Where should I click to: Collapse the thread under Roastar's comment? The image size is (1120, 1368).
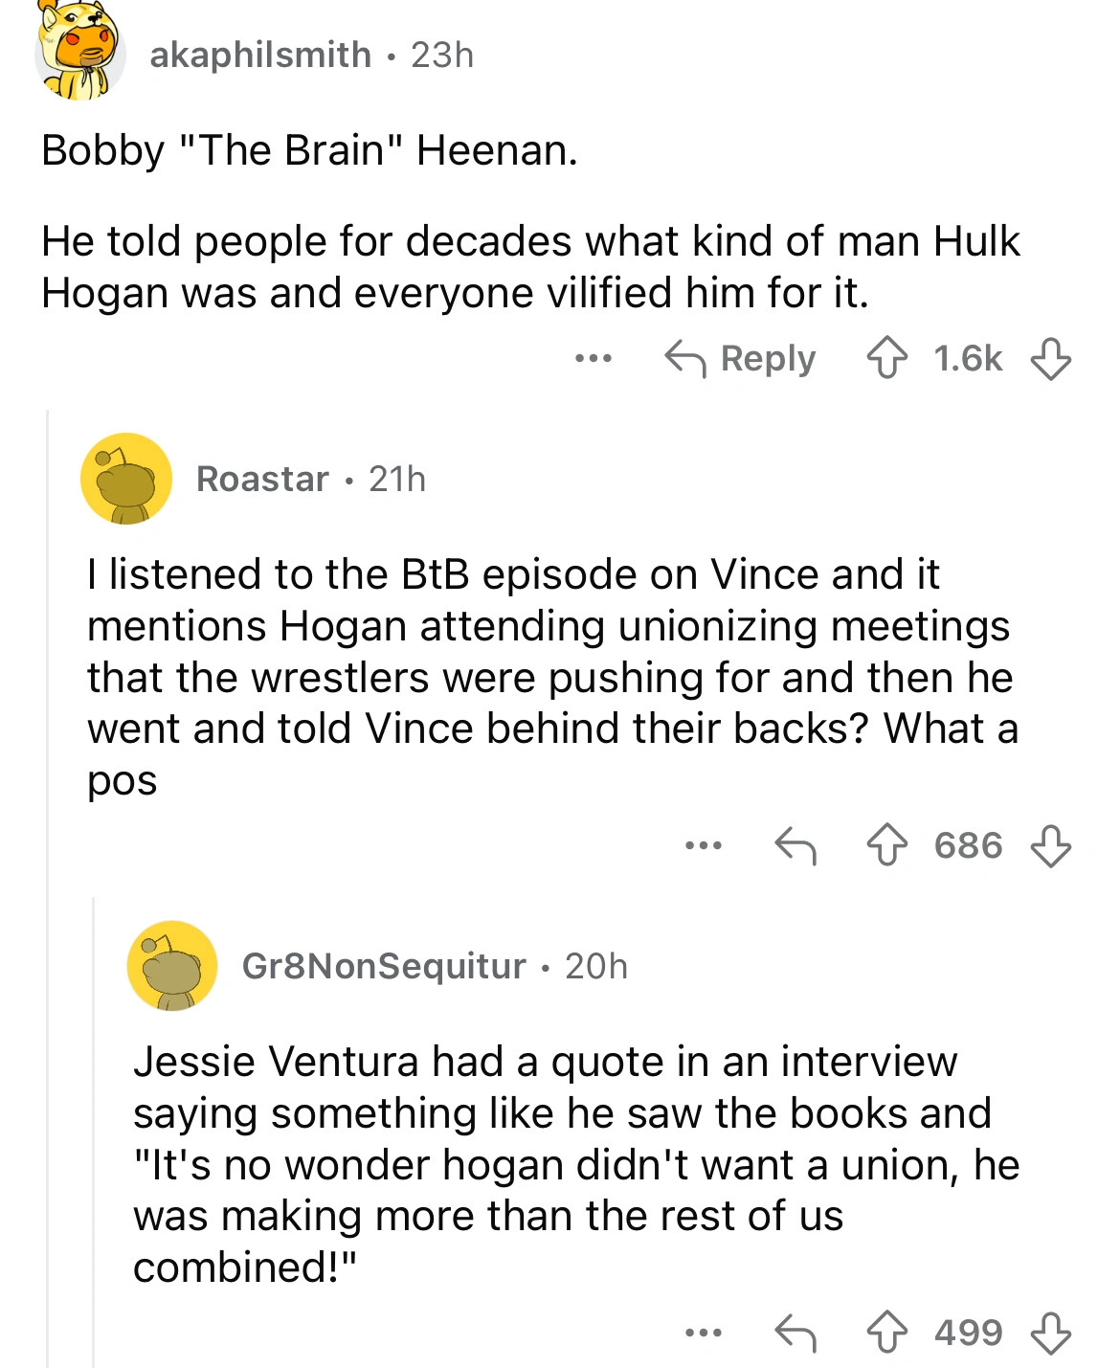click(94, 1130)
